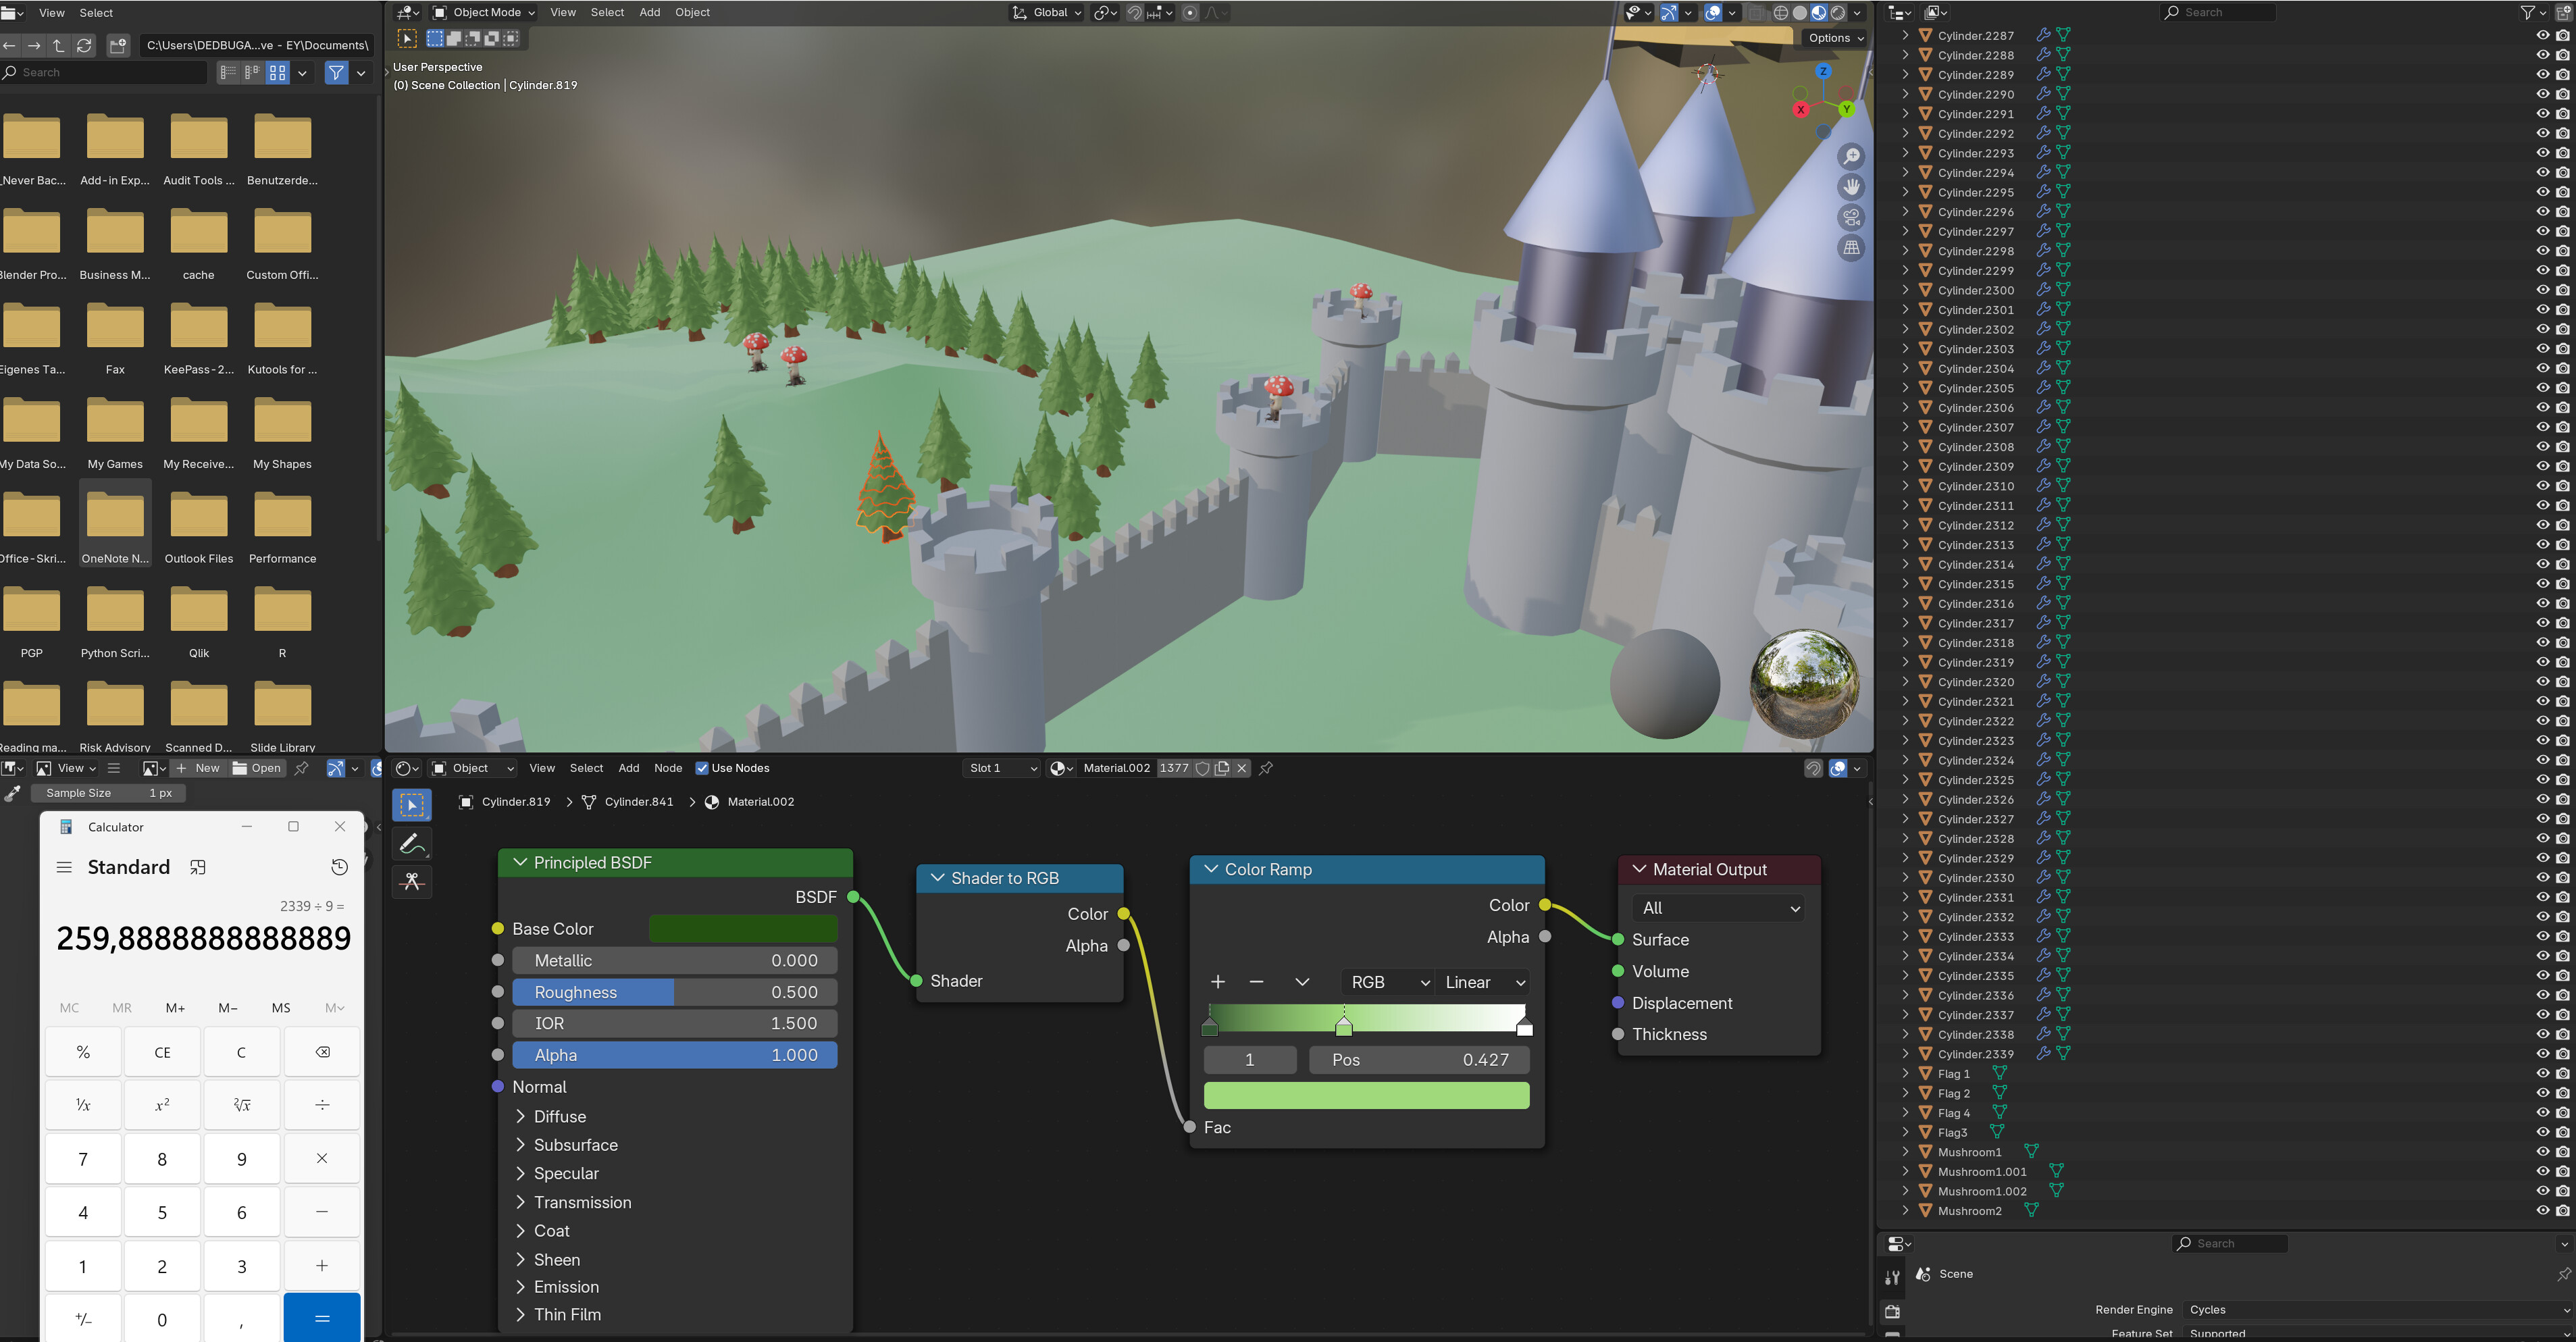Open the Object menu in 3D viewport header

coord(692,12)
